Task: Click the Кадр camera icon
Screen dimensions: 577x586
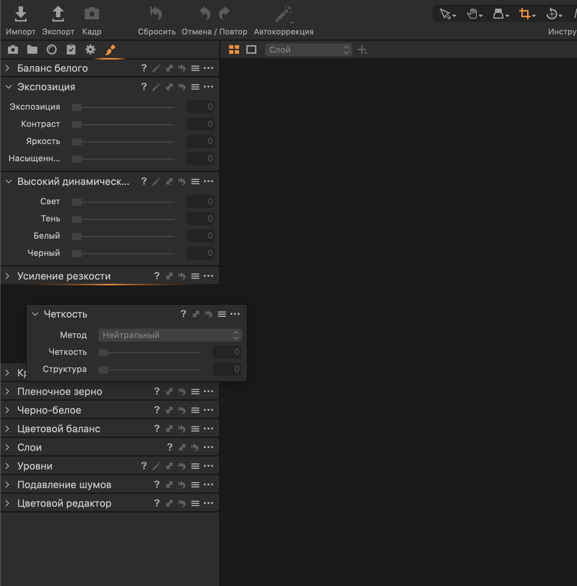Action: [x=91, y=14]
